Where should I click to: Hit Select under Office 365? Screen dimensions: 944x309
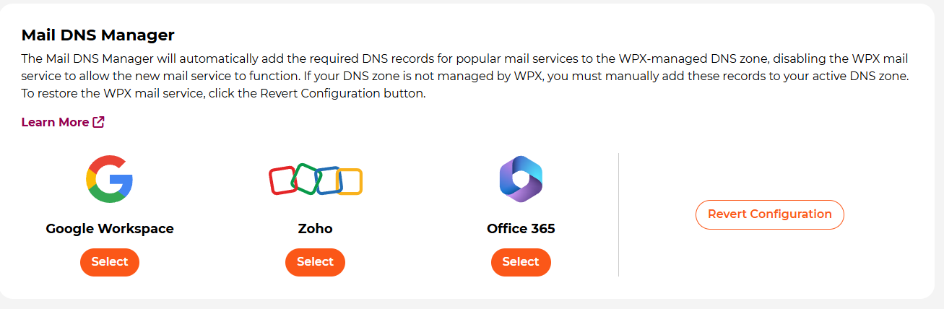point(521,262)
